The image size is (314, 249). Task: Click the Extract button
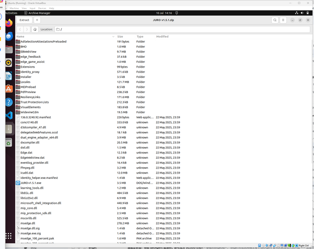click(x=25, y=20)
